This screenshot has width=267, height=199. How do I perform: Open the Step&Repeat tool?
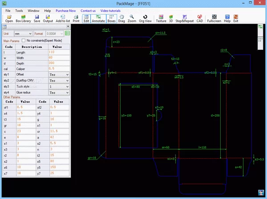point(184,18)
